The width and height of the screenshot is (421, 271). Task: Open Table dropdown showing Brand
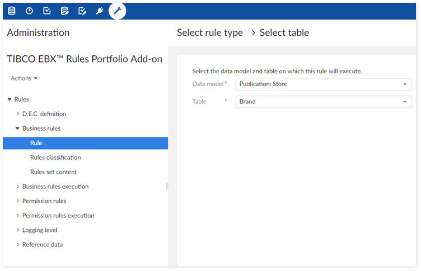coord(323,102)
